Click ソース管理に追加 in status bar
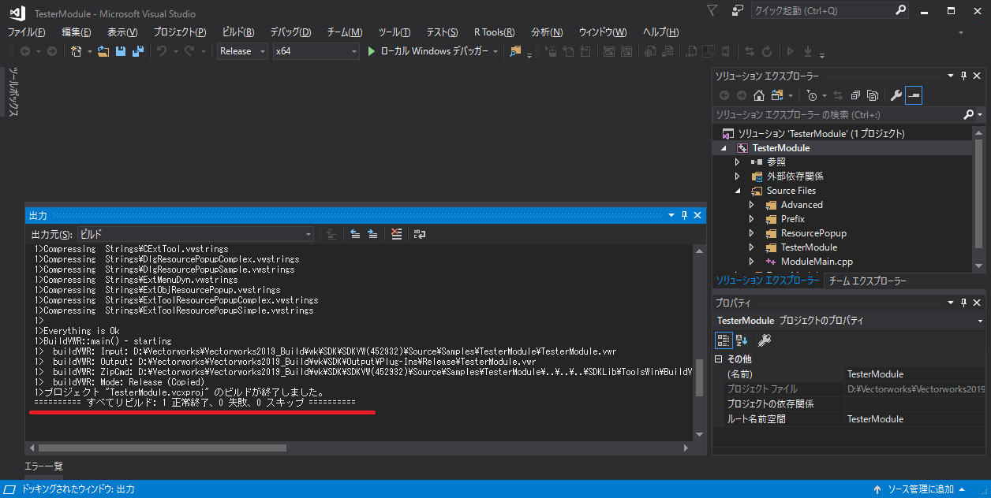The width and height of the screenshot is (991, 498). (921, 489)
